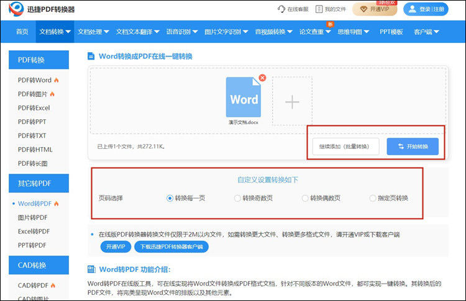Click 继续添加（批量转换） button
Viewport: 466px width, 301px height.
(345, 146)
